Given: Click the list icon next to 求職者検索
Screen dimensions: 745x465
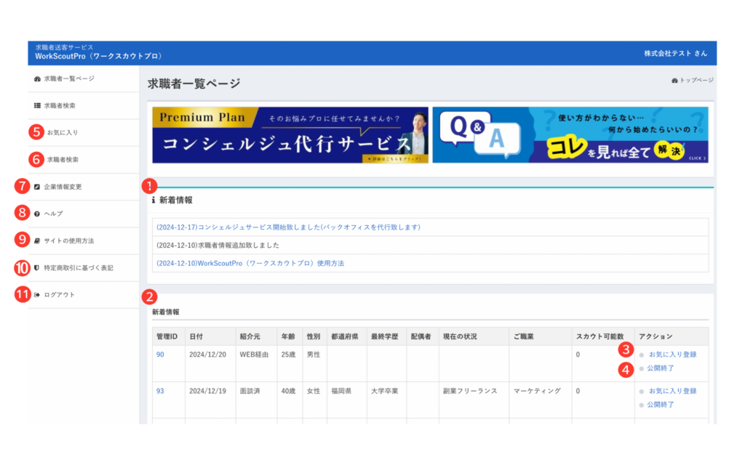Looking at the screenshot, I should click(x=37, y=106).
